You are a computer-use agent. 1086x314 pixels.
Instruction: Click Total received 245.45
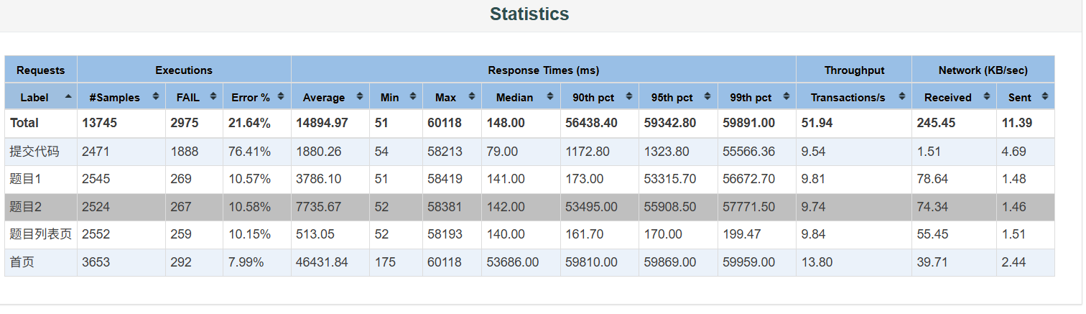(936, 123)
